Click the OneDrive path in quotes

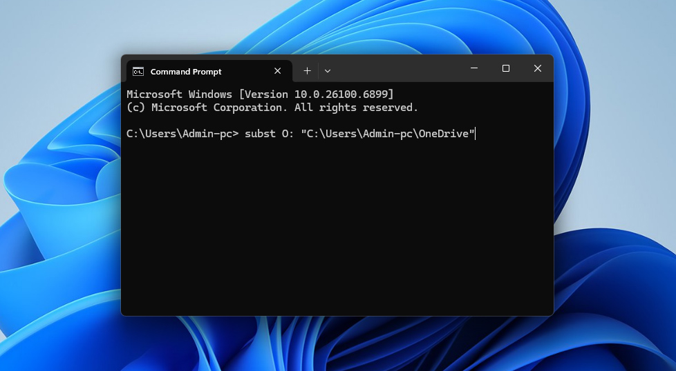click(x=388, y=134)
